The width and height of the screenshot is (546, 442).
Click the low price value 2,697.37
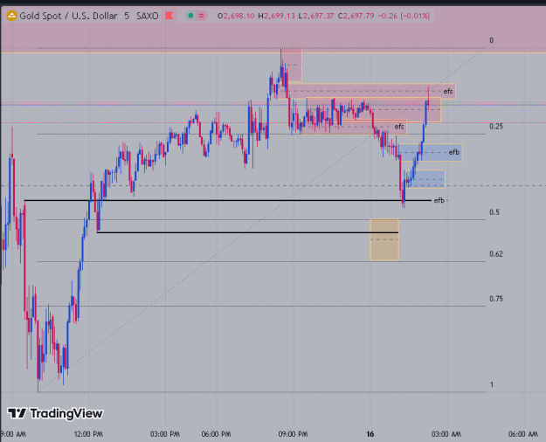316,16
